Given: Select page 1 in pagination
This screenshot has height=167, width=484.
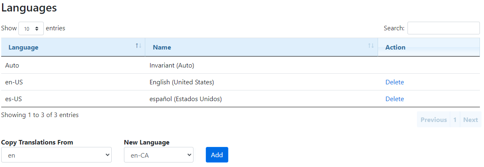Looking at the screenshot, I should [x=455, y=120].
